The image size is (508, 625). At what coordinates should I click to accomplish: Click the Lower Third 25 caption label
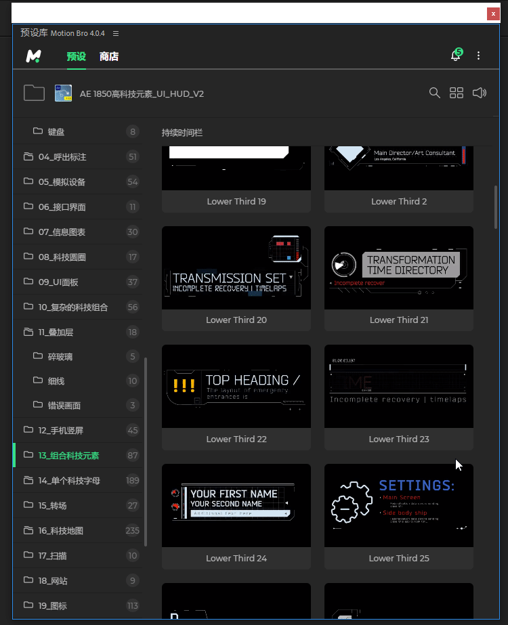tap(399, 559)
